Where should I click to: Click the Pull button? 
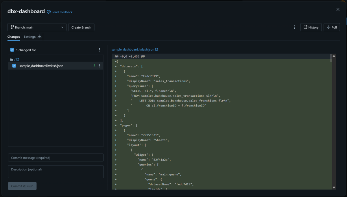coord(332,27)
